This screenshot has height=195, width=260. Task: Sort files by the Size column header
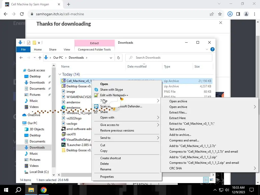click(x=197, y=67)
